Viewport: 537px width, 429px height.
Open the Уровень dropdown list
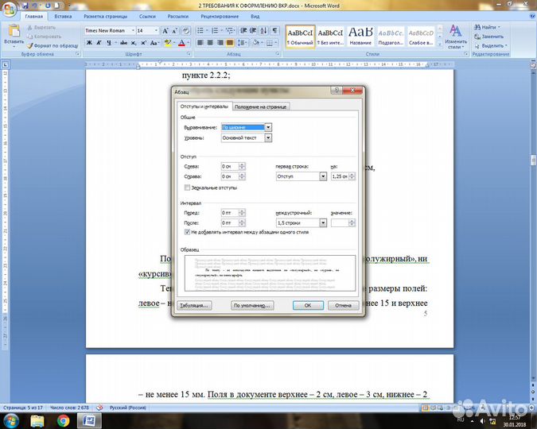coord(268,137)
